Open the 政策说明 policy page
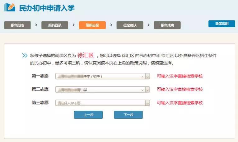 (x=222, y=24)
